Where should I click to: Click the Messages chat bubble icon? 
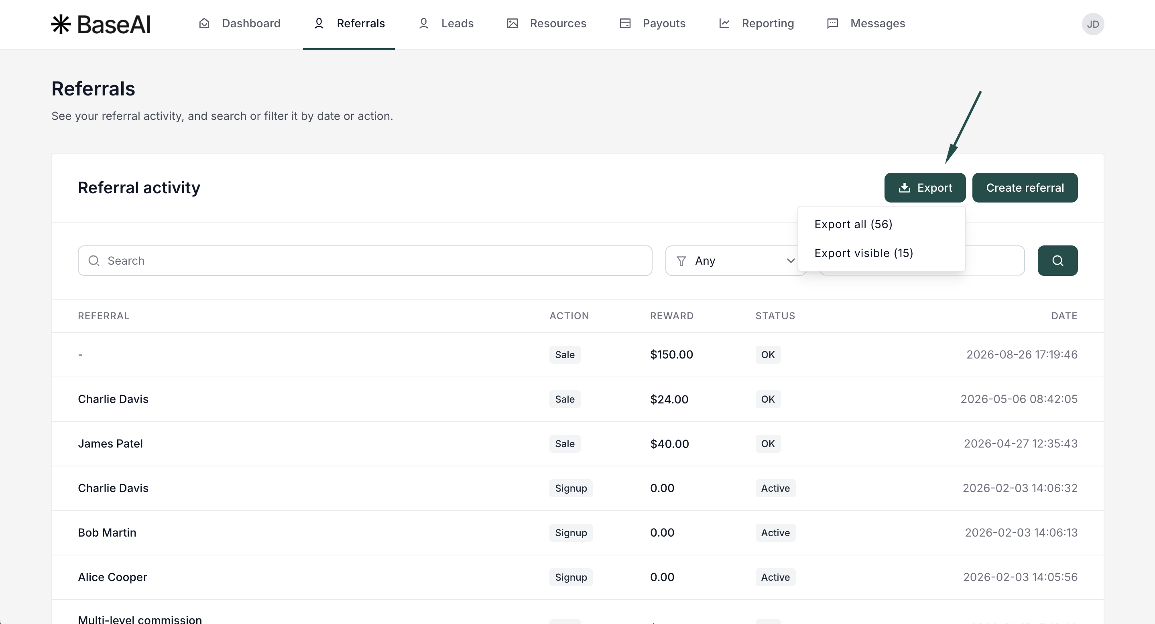click(833, 23)
